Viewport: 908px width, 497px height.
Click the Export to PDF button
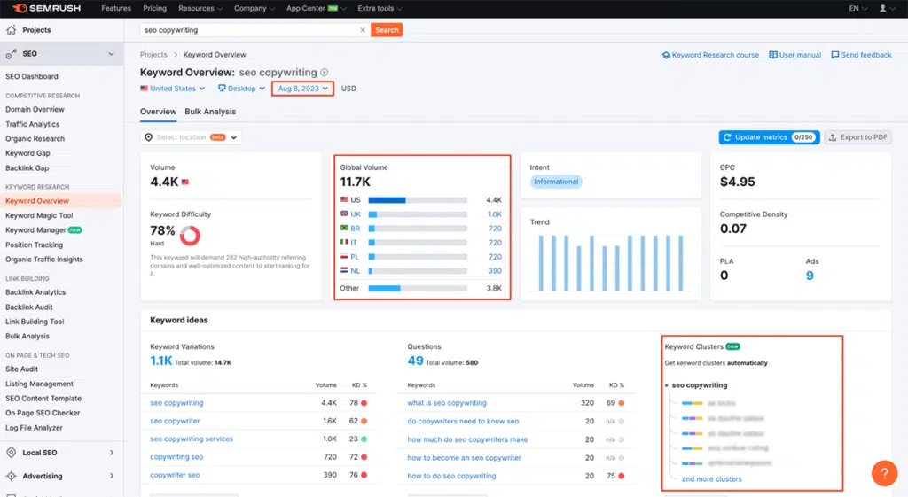(x=857, y=137)
